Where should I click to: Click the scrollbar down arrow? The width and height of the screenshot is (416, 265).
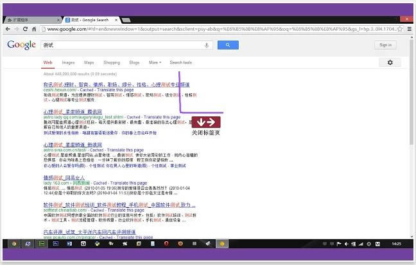pyautogui.click(x=412, y=236)
